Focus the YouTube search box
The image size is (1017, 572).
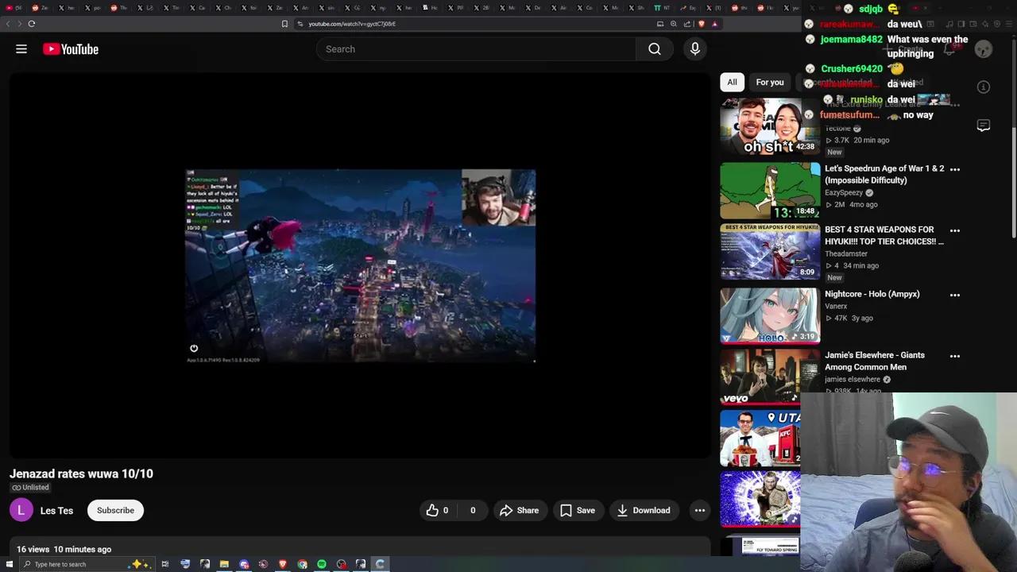click(x=477, y=49)
